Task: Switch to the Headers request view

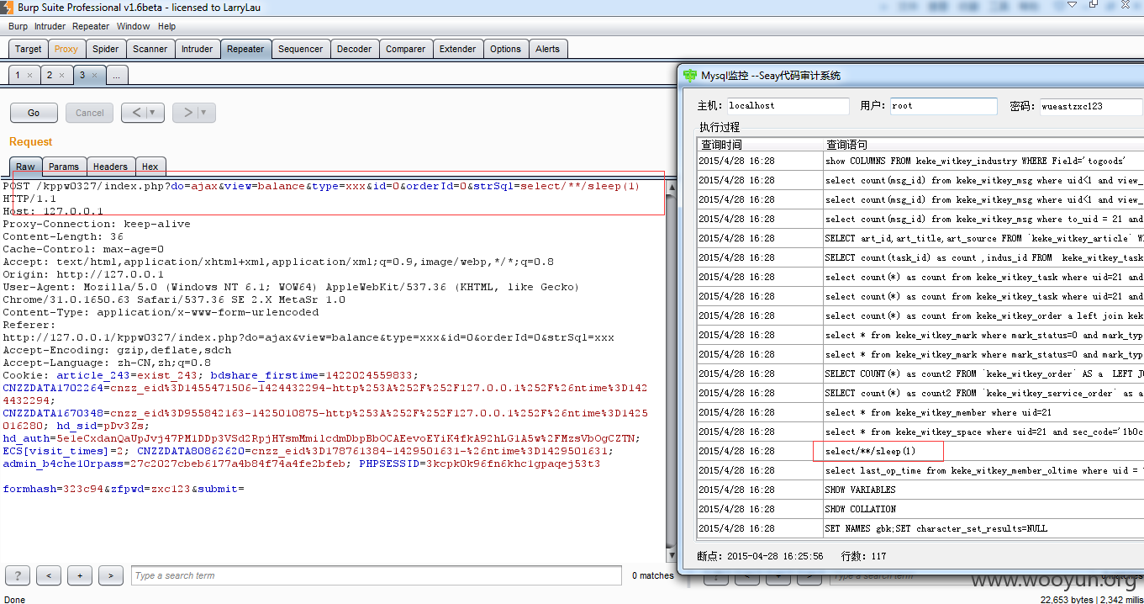Action: 110,167
